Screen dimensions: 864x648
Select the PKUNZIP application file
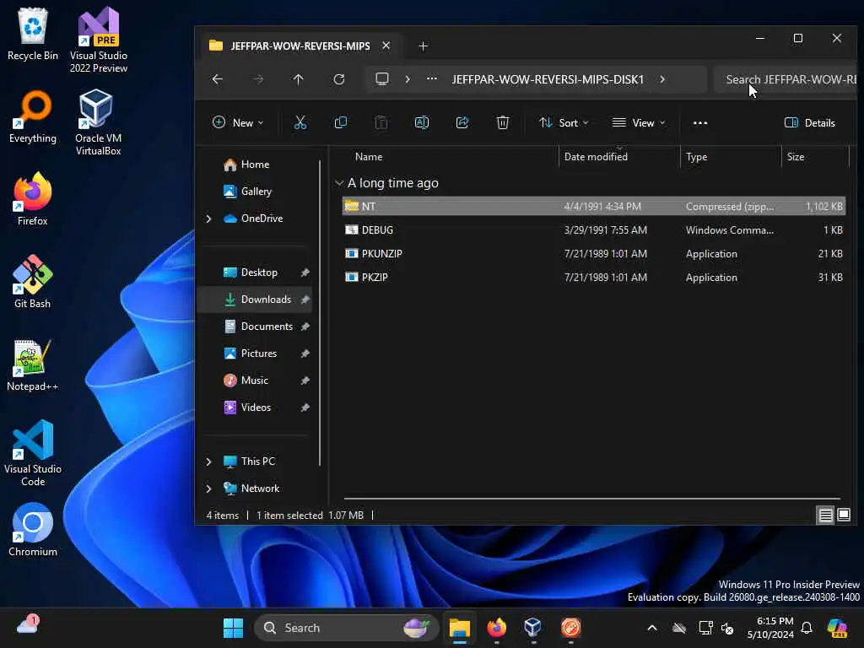[x=593, y=254]
